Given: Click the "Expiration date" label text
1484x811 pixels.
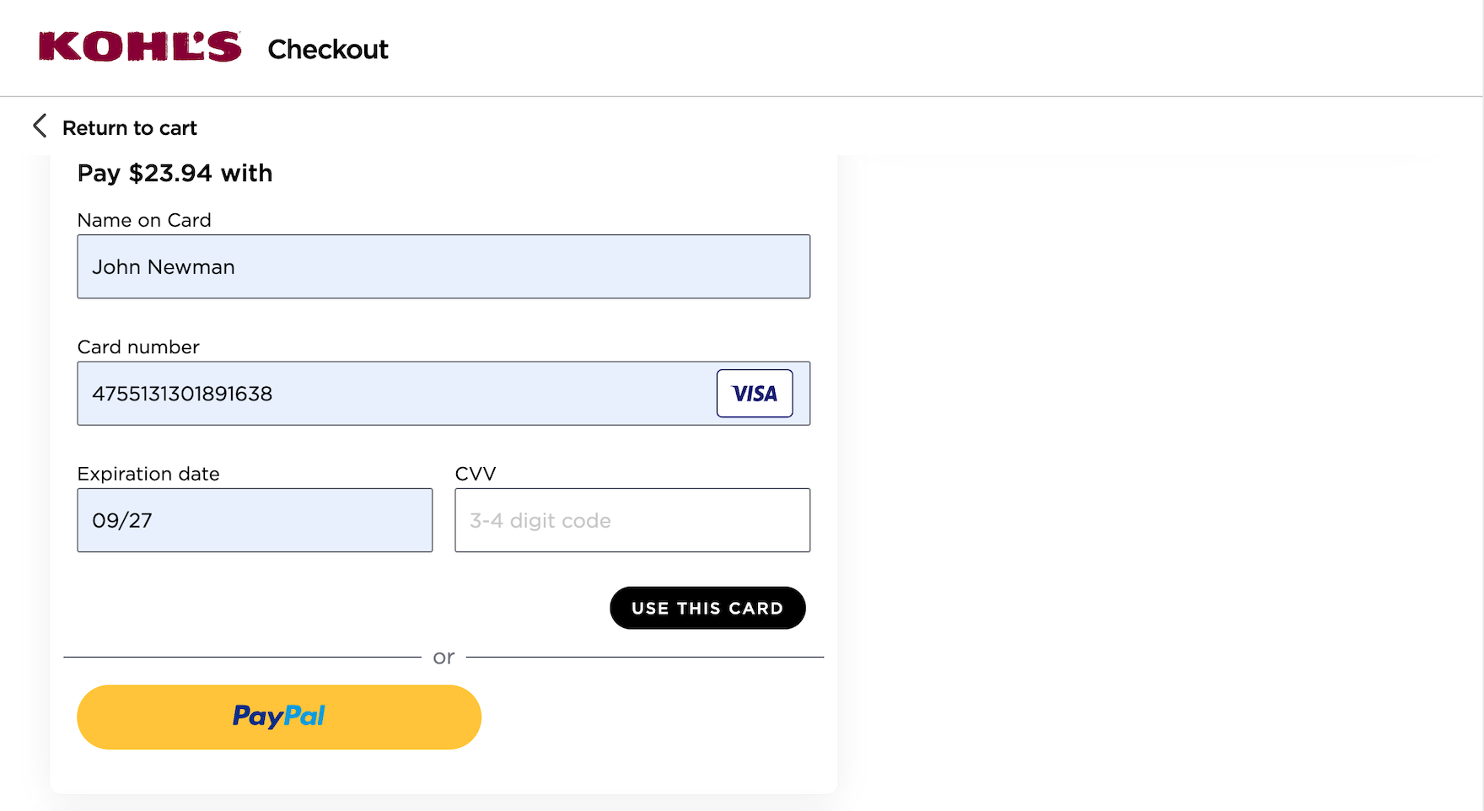Looking at the screenshot, I should (x=148, y=474).
